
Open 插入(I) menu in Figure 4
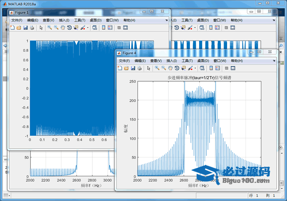(171, 61)
